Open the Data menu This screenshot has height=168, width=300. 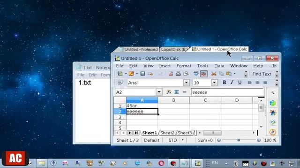point(219,66)
